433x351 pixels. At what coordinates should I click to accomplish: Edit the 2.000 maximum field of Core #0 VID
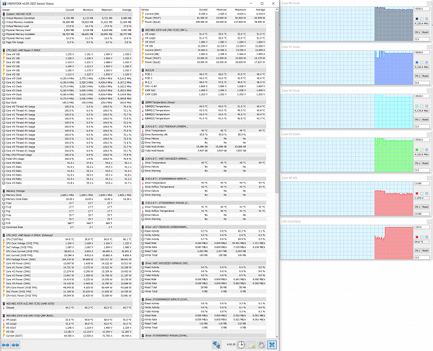click(422, 183)
